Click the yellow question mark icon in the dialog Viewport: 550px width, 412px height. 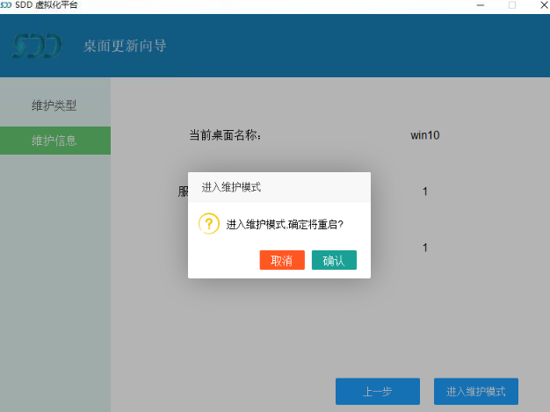click(208, 223)
